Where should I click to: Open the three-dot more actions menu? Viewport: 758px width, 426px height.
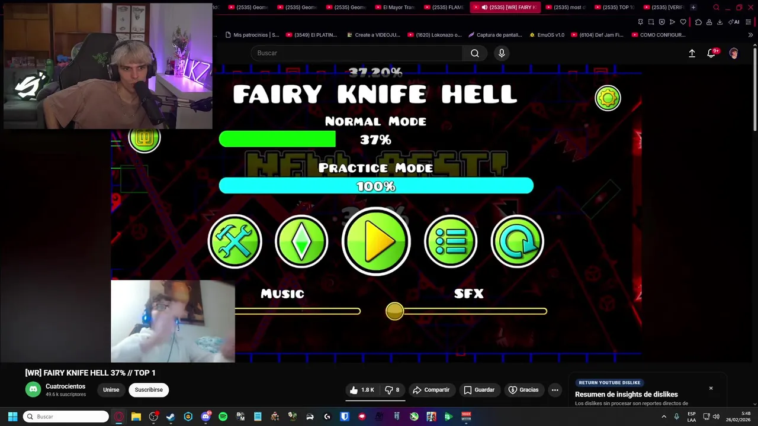(x=555, y=390)
